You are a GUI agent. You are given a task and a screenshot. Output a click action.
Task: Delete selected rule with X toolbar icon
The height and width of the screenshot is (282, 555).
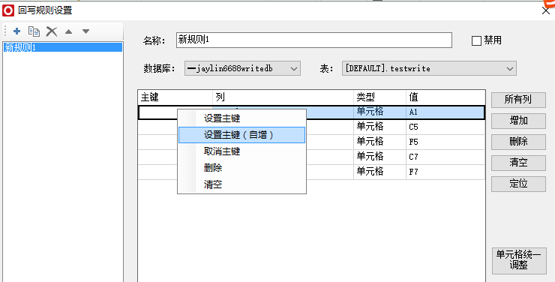[52, 31]
